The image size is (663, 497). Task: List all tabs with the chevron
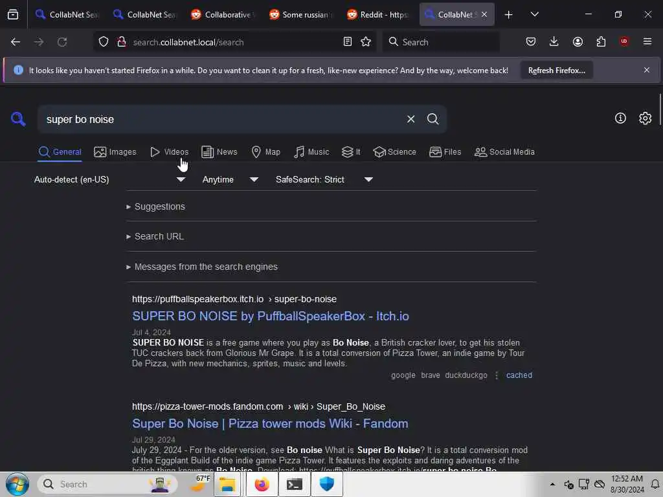click(534, 14)
